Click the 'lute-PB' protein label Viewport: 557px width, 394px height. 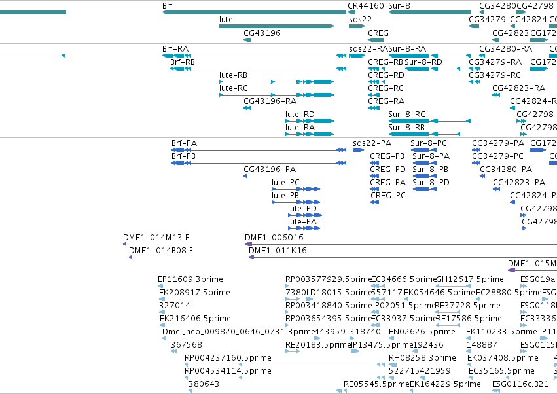click(x=285, y=196)
